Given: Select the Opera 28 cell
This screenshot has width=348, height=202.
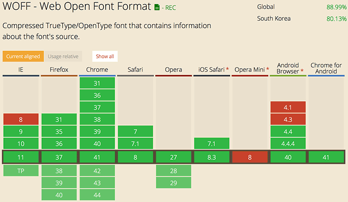Looking at the screenshot, I should click(174, 170).
